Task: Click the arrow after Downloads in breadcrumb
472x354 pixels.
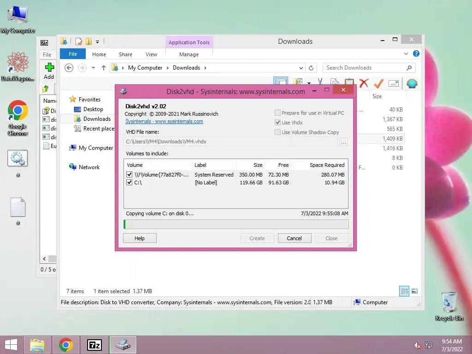Action: click(x=205, y=68)
